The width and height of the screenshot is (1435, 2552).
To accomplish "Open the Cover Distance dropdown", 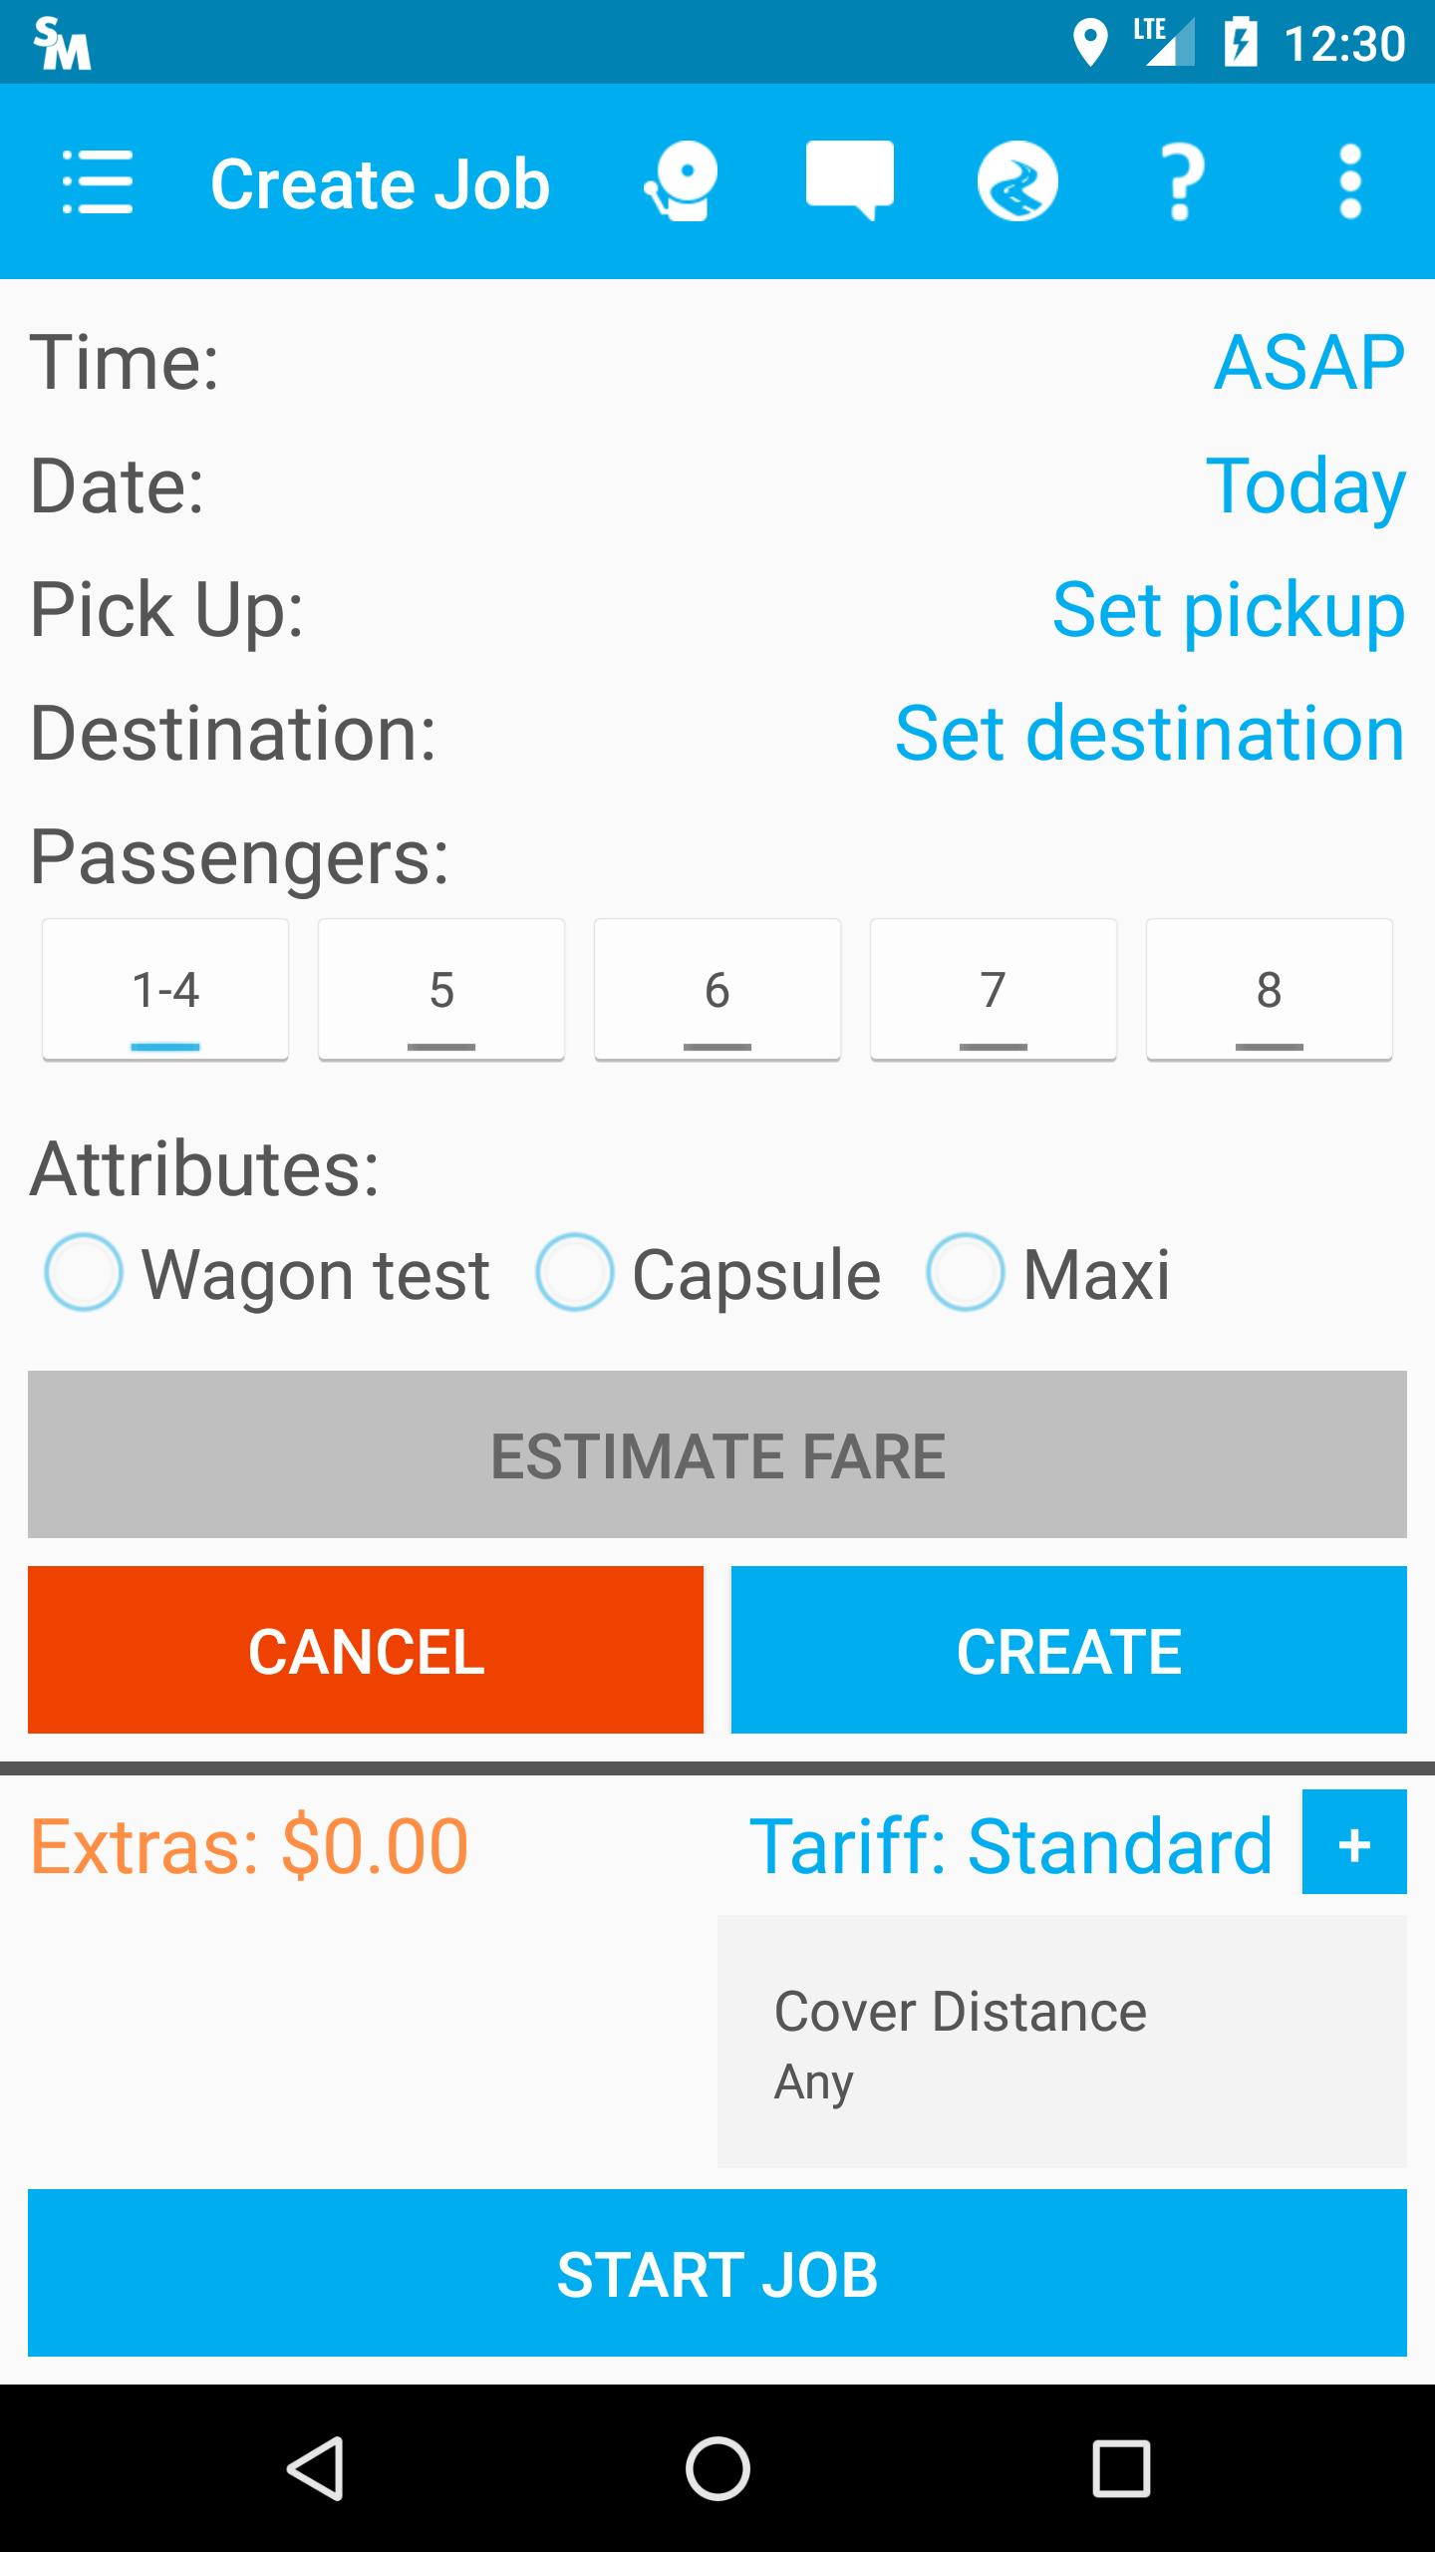I will [x=1062, y=2042].
